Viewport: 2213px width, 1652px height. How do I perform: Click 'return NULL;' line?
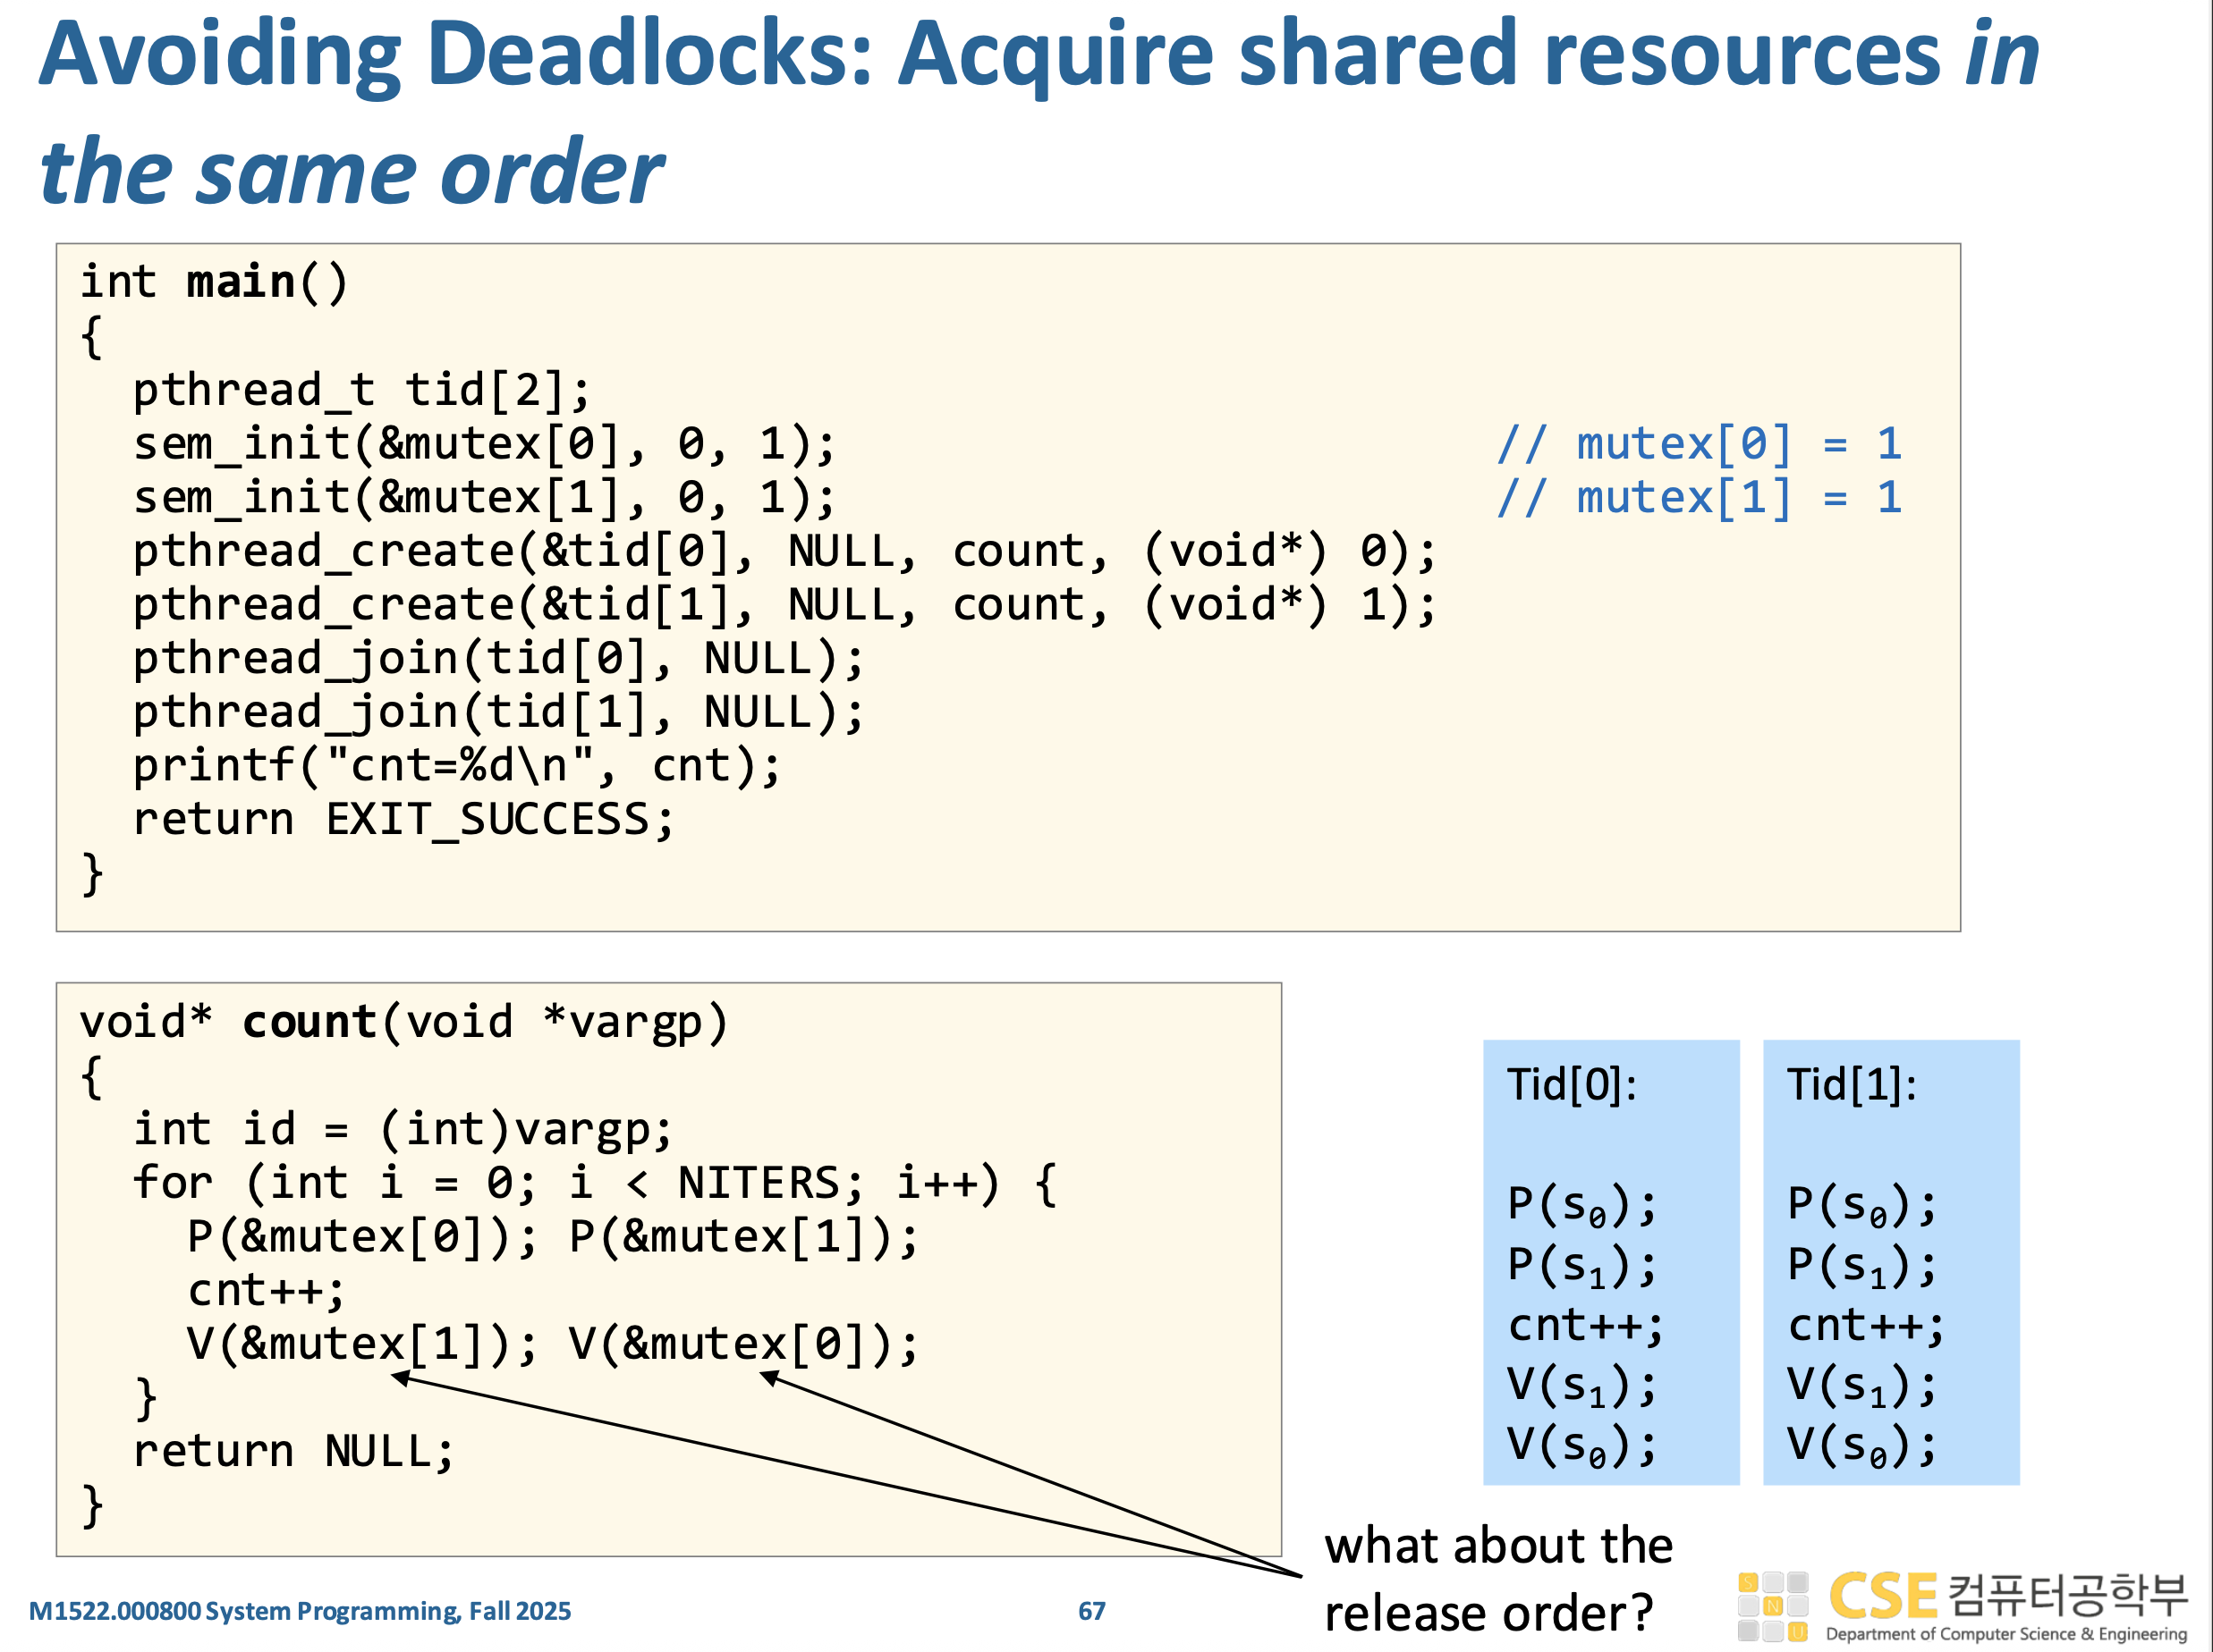coord(294,1452)
